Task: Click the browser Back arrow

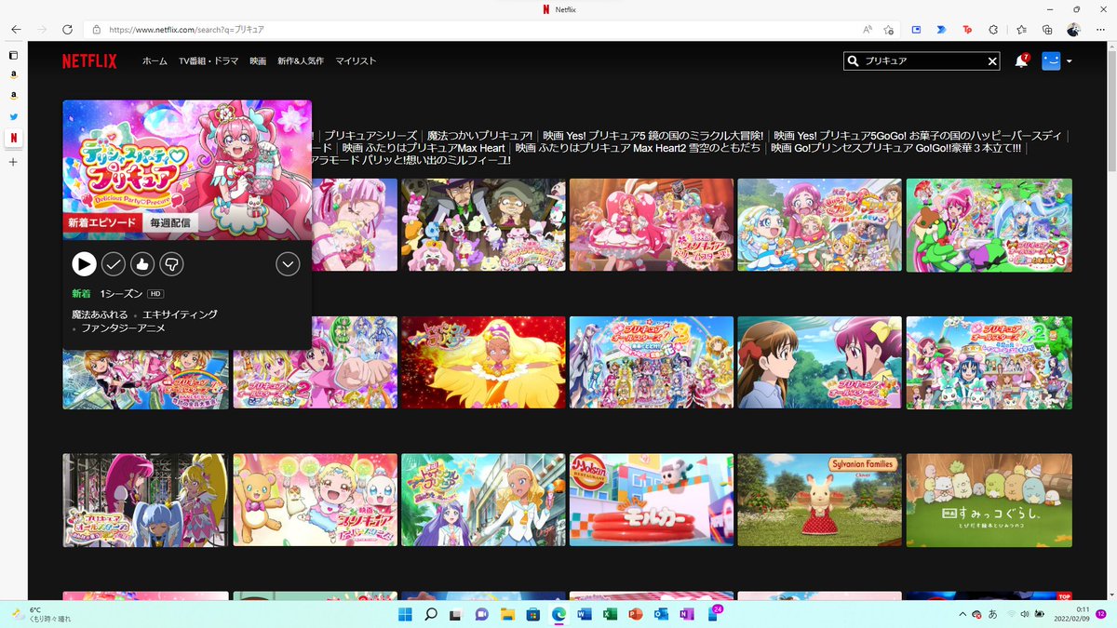Action: [x=16, y=30]
